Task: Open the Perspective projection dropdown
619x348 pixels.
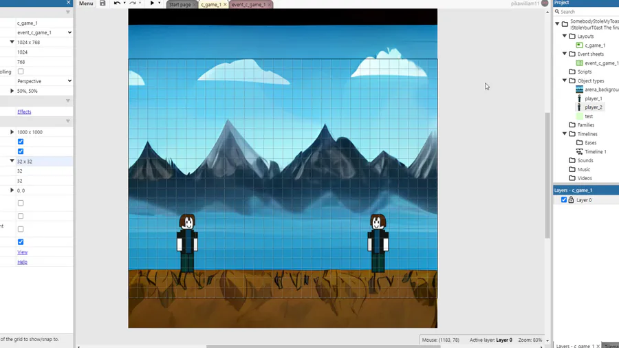Action: tap(44, 81)
